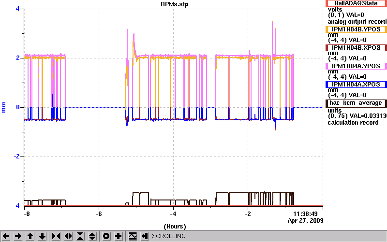This screenshot has width=387, height=242.
Task: Shift the plot up with the up arrow
Action: coord(30,236)
